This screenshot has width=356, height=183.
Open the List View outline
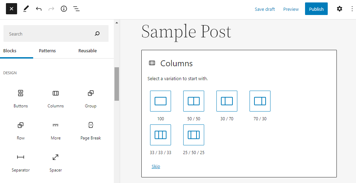point(76,9)
